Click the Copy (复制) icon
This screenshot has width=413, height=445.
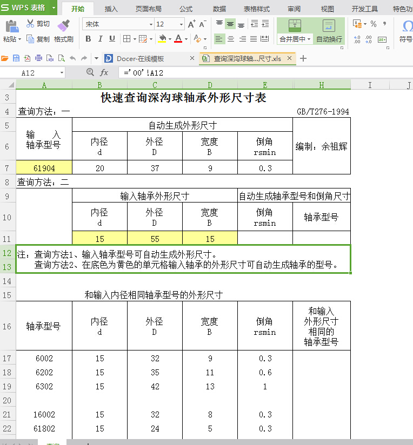[x=30, y=38]
